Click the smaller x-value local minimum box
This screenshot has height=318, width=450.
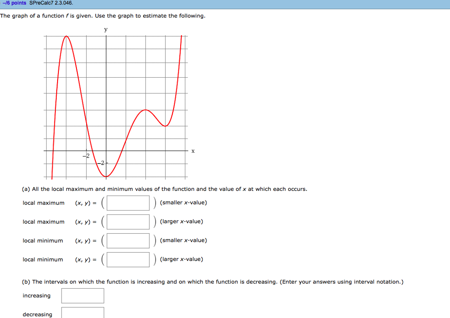coord(128,241)
